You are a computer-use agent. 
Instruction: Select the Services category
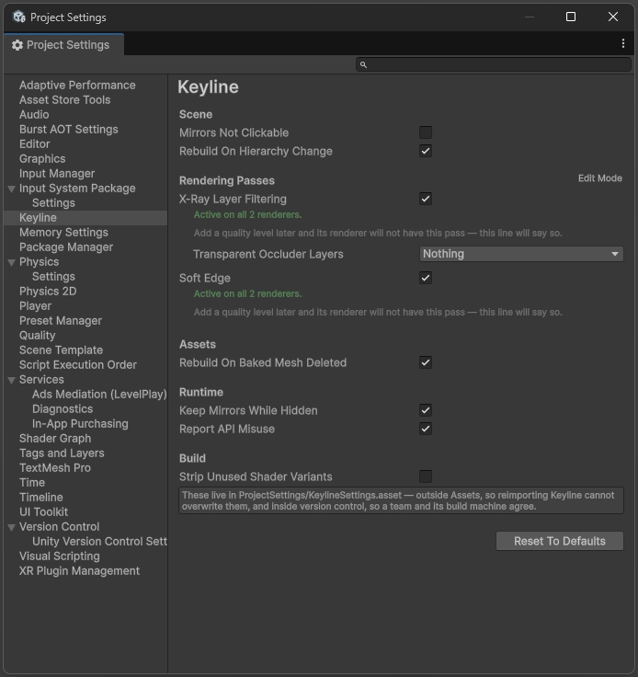[41, 380]
